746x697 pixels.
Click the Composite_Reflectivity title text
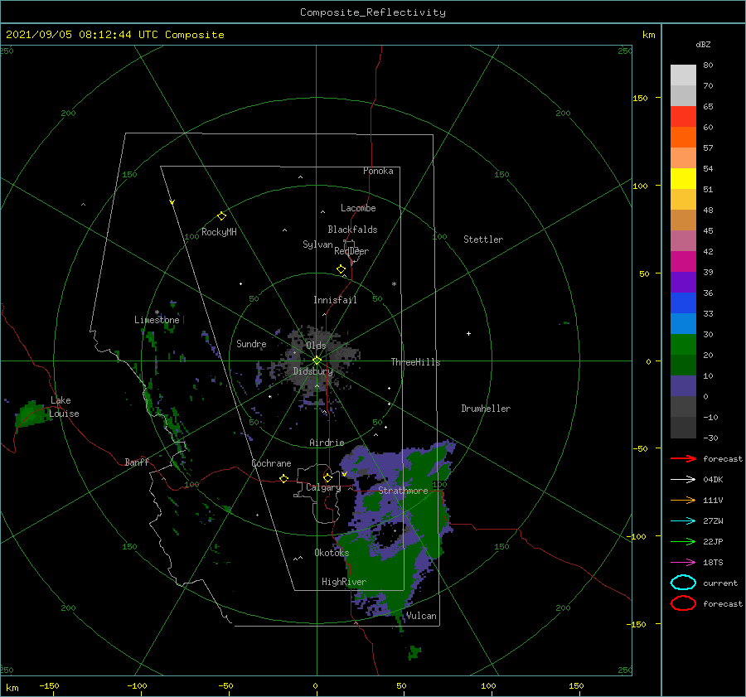point(373,12)
